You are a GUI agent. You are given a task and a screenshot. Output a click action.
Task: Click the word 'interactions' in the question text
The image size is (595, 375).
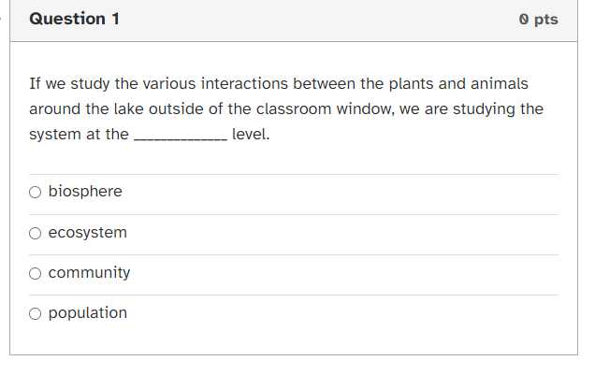223,84
